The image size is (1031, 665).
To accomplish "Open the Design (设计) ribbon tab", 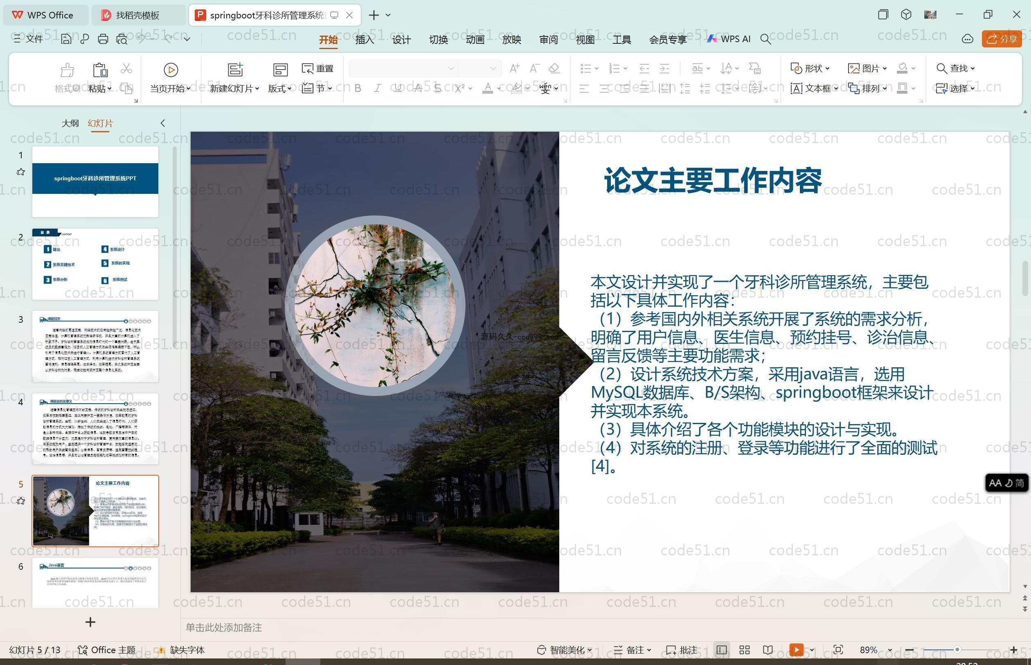I will (401, 40).
